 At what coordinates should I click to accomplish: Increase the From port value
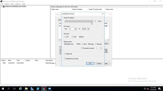point(76,28)
